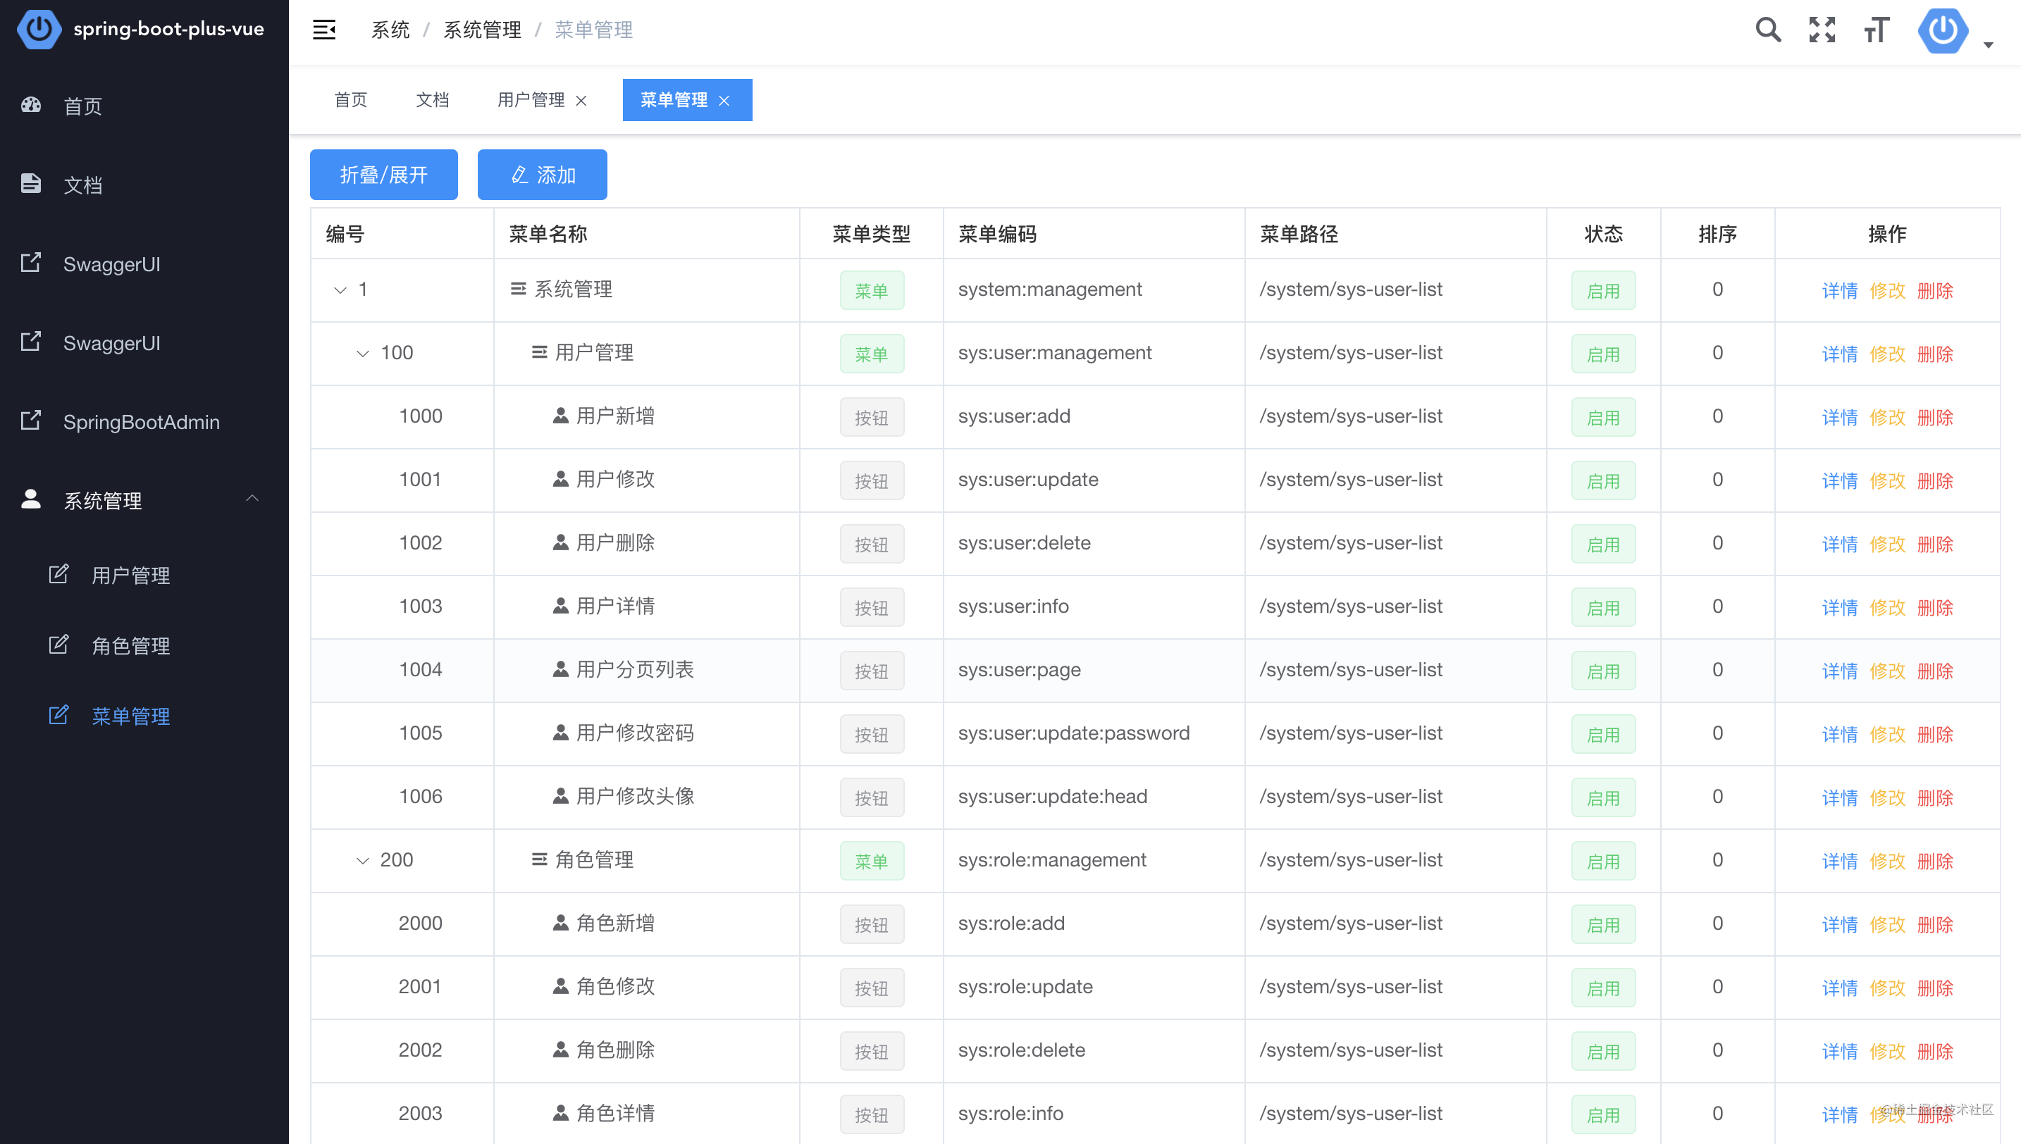Select 角色管理 in the sidebar
The image size is (2021, 1144).
pos(130,646)
